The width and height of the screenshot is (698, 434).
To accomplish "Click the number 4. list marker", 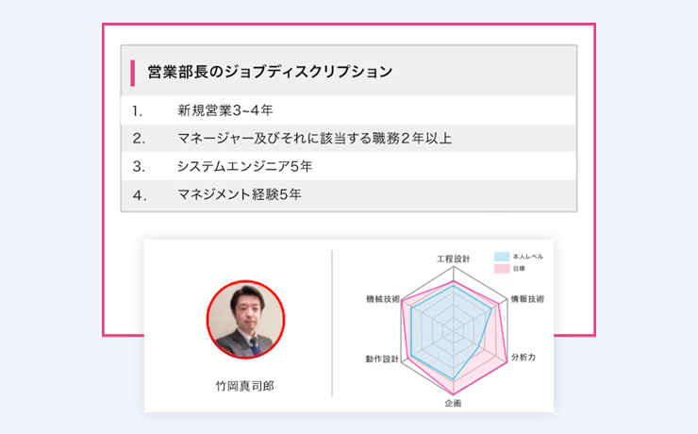I will (140, 195).
